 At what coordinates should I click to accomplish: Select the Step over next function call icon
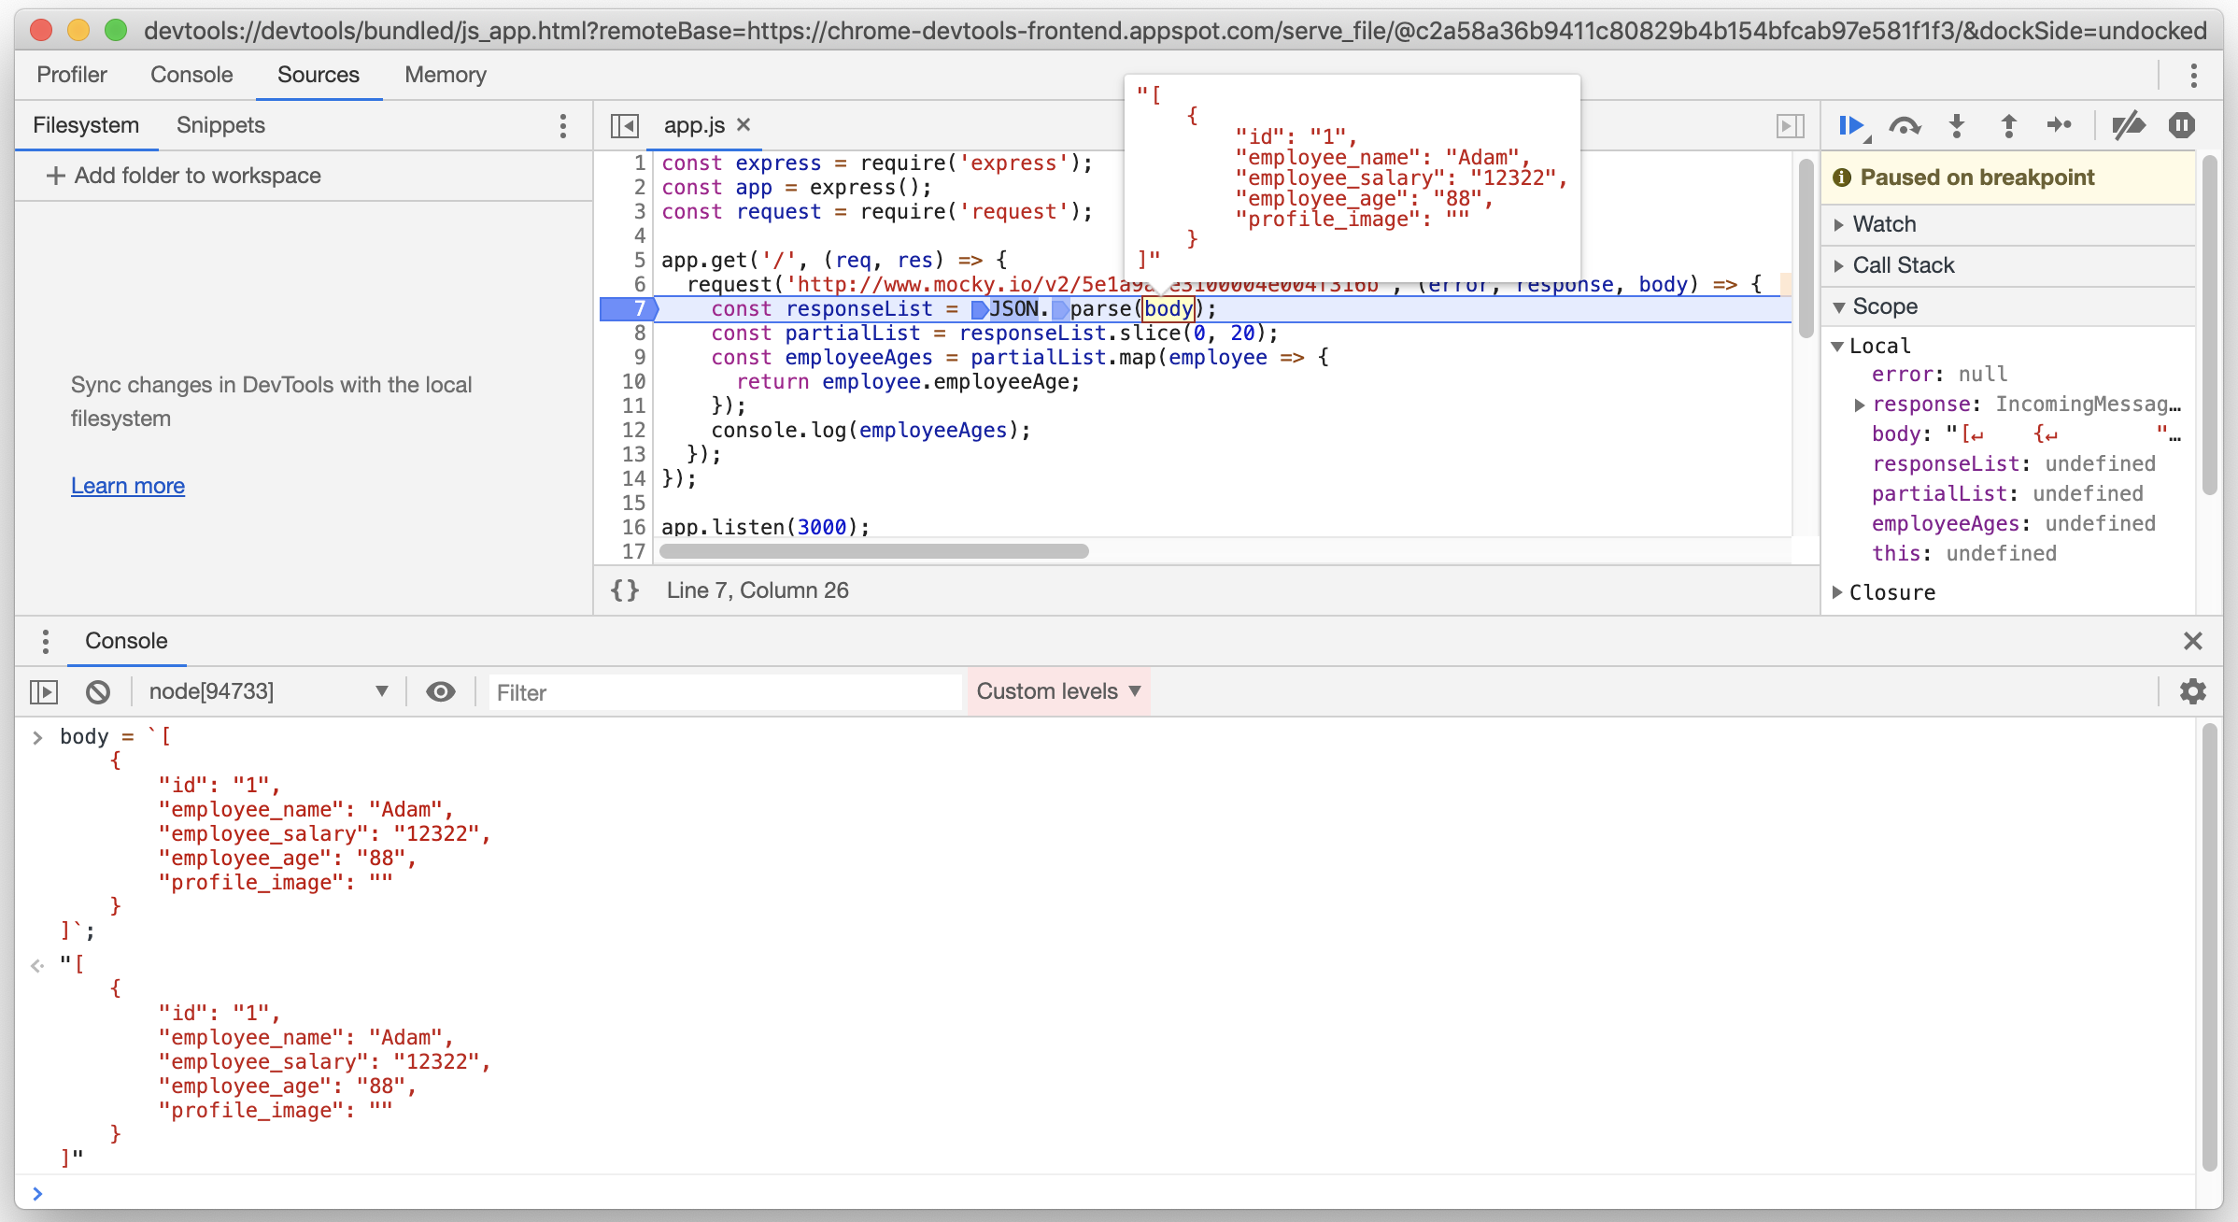1905,125
